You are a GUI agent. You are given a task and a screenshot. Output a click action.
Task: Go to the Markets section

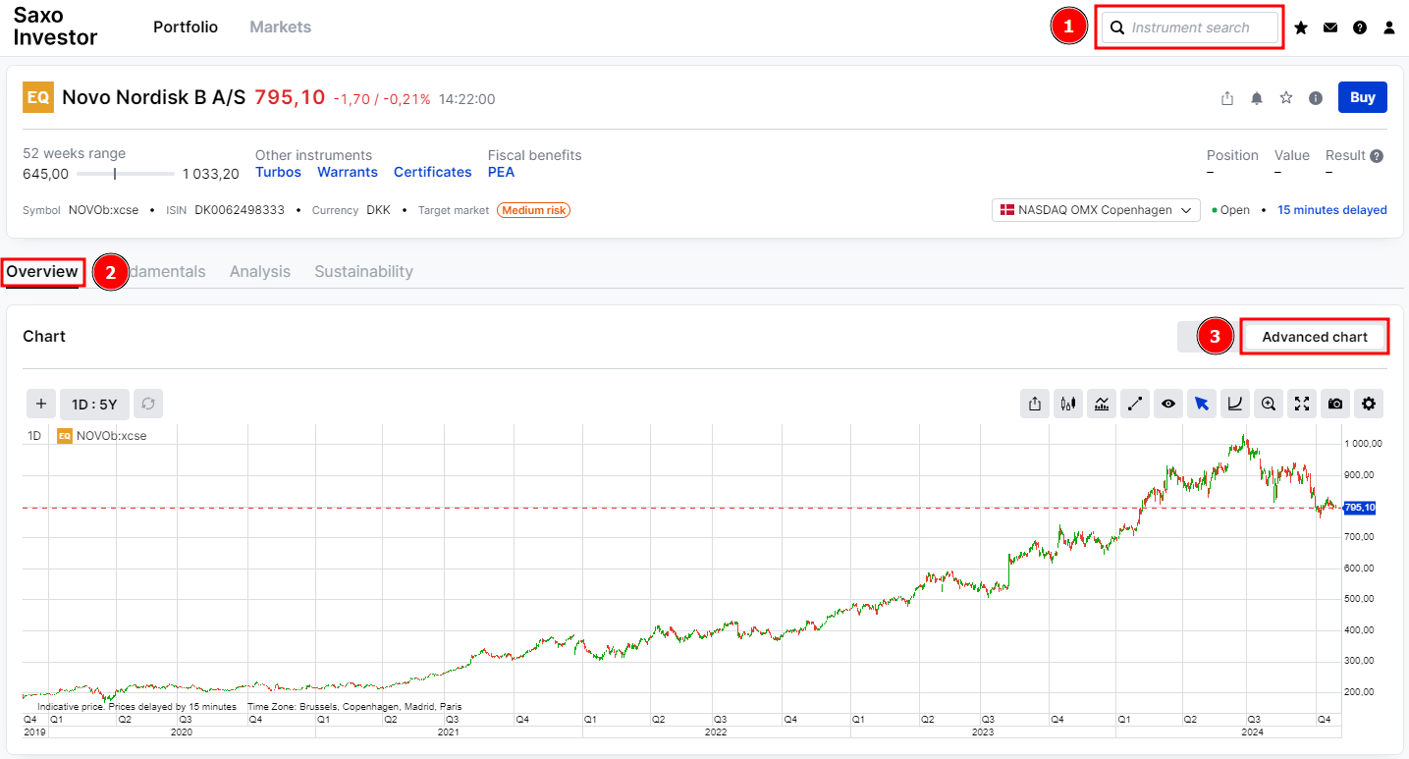[x=280, y=27]
